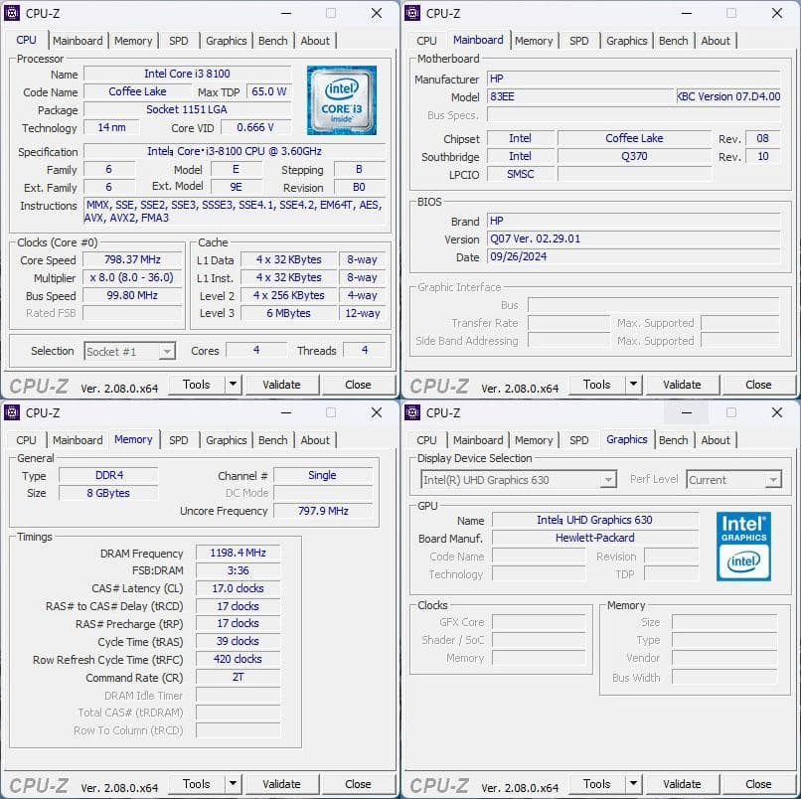Open the Bench tab in Graphics window
Image resolution: width=801 pixels, height=799 pixels.
click(x=673, y=439)
